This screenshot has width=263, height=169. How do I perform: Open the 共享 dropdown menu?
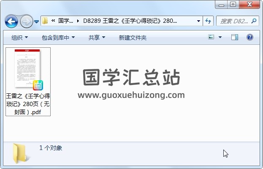click(x=97, y=38)
